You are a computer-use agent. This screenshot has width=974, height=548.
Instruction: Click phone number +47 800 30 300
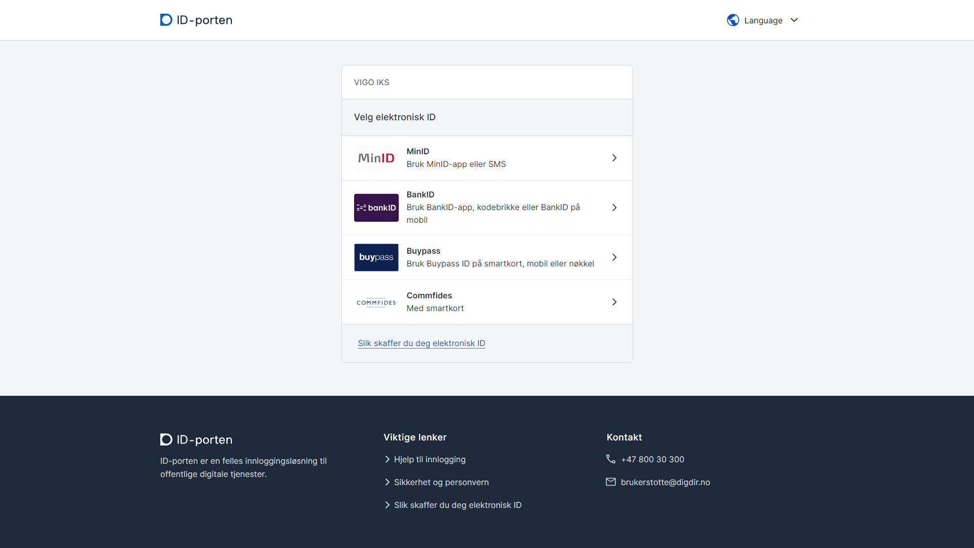click(x=652, y=459)
